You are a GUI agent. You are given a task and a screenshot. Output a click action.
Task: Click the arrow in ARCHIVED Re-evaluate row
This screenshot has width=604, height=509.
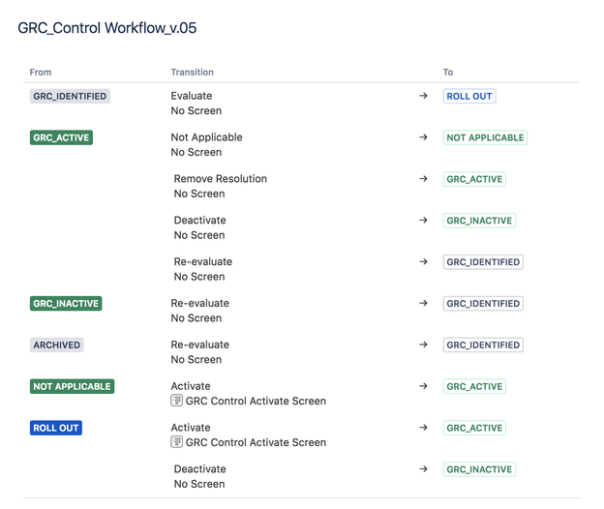[423, 344]
